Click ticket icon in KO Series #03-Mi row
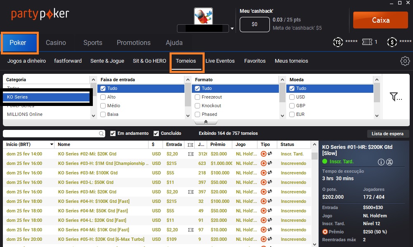413x247 pixels. [191, 192]
